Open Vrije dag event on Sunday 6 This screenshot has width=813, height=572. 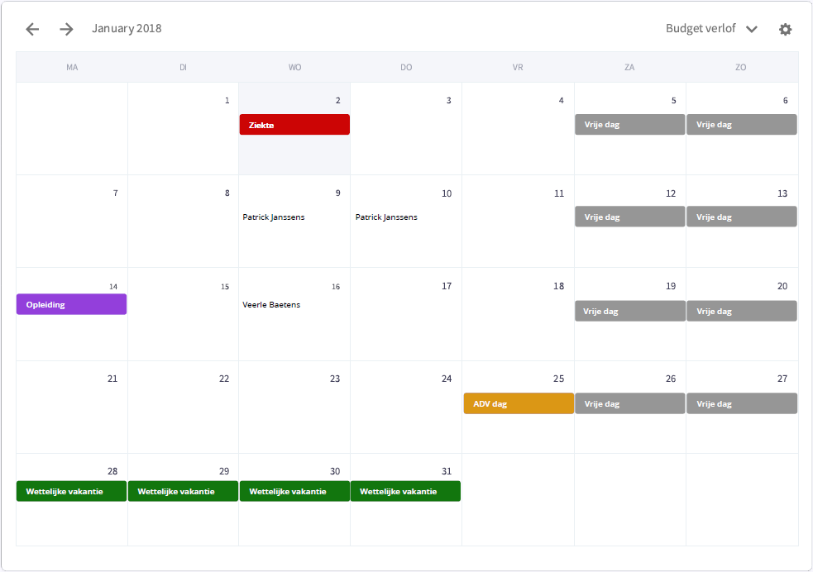pos(742,124)
